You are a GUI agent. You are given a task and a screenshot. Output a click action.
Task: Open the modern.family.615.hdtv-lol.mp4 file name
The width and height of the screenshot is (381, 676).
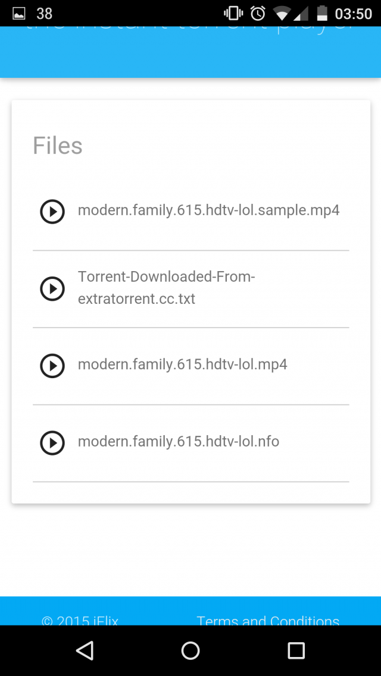click(x=182, y=364)
